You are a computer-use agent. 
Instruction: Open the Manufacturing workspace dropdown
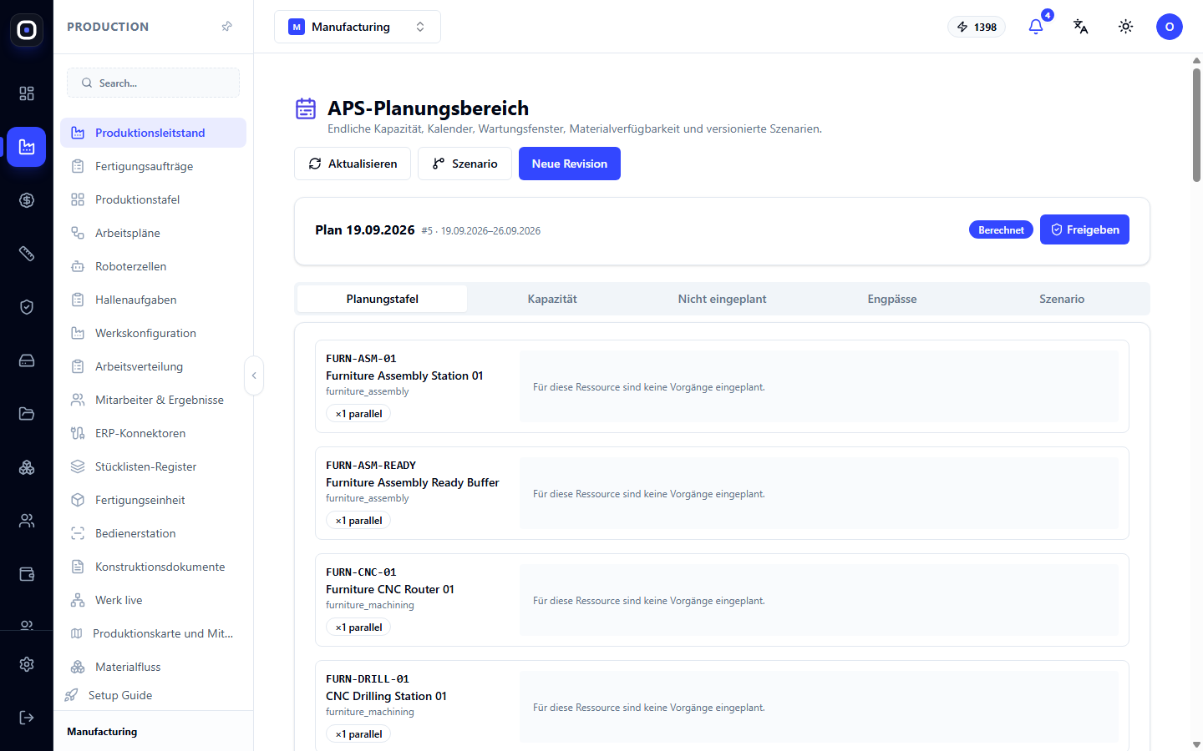tap(358, 27)
